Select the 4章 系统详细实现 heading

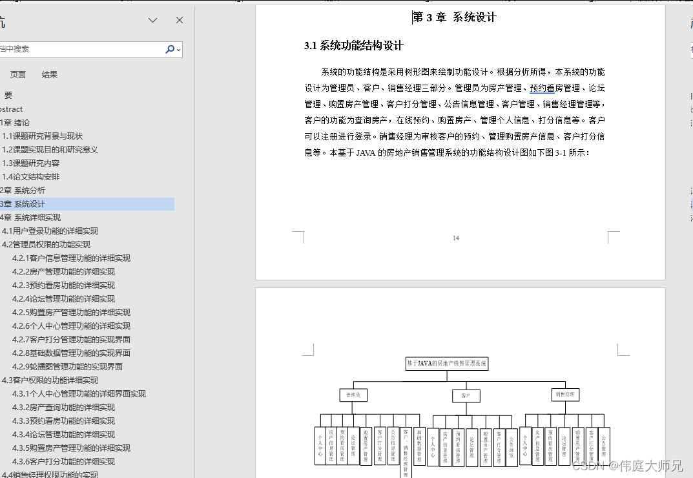(x=30, y=218)
